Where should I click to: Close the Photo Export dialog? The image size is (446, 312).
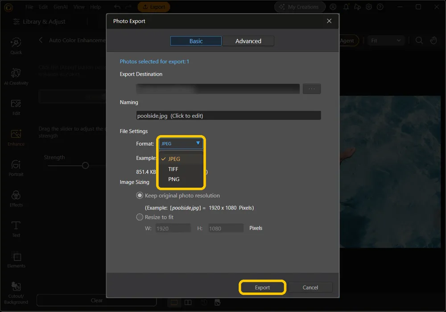pyautogui.click(x=329, y=21)
